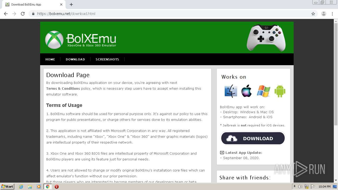Click the browser forward arrow
The width and height of the screenshot is (338, 190).
click(14, 14)
